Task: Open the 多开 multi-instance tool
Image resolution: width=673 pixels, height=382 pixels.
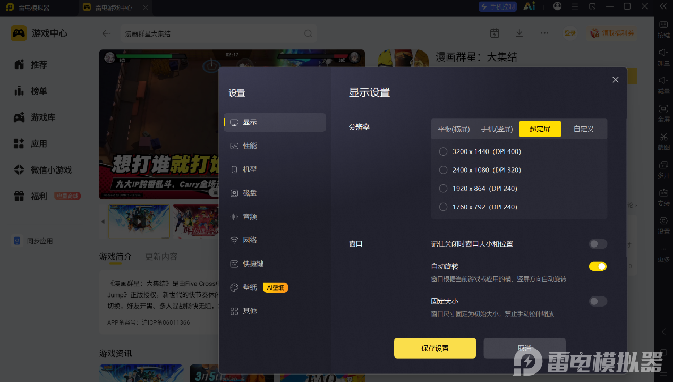Action: pos(663,169)
